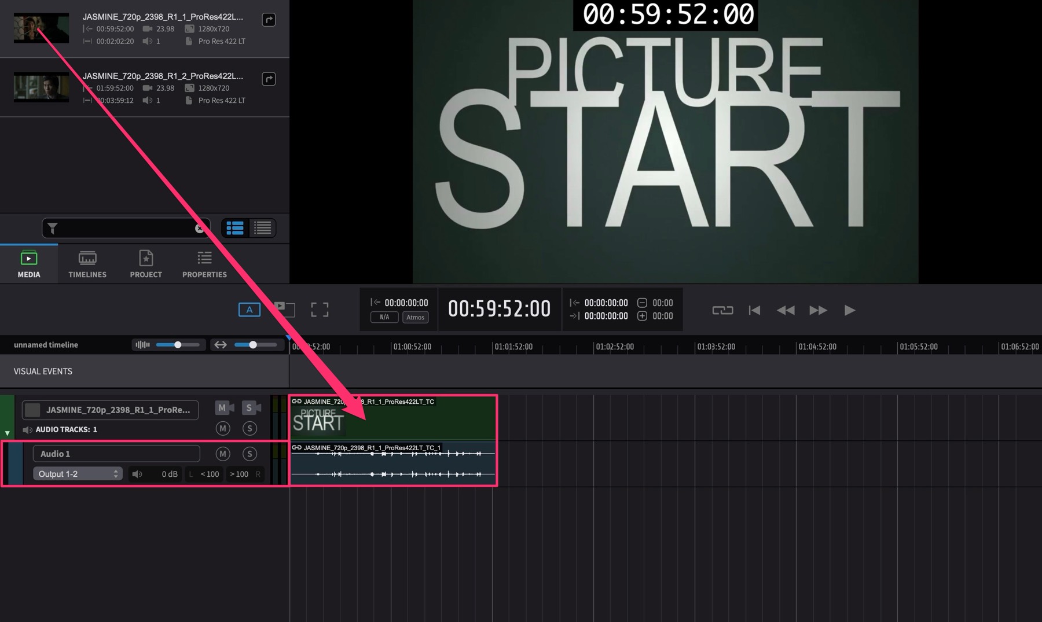The height and width of the screenshot is (622, 1042).
Task: Switch media bin to compact list view
Action: coord(263,228)
